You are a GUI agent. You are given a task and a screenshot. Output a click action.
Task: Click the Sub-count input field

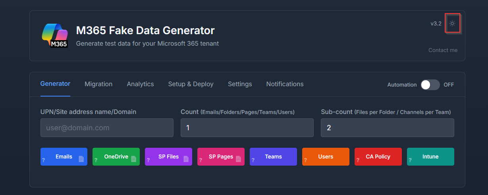387,128
